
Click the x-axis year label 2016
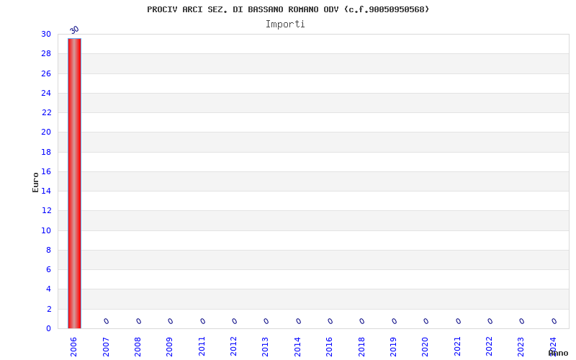tap(330, 347)
